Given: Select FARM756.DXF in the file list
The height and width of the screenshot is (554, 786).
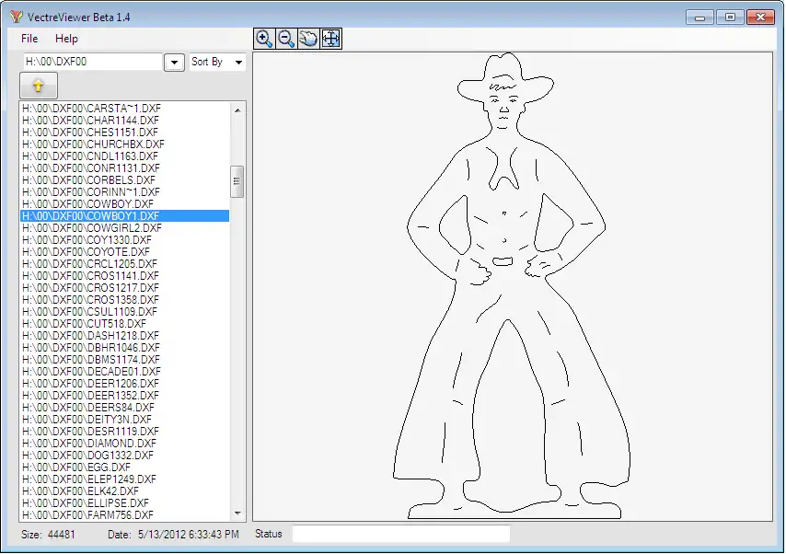Looking at the screenshot, I should [x=125, y=515].
